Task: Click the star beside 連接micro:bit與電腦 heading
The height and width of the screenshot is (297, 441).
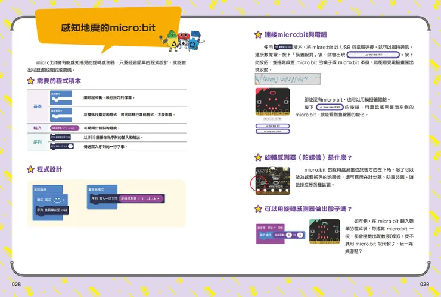Action: tap(258, 35)
